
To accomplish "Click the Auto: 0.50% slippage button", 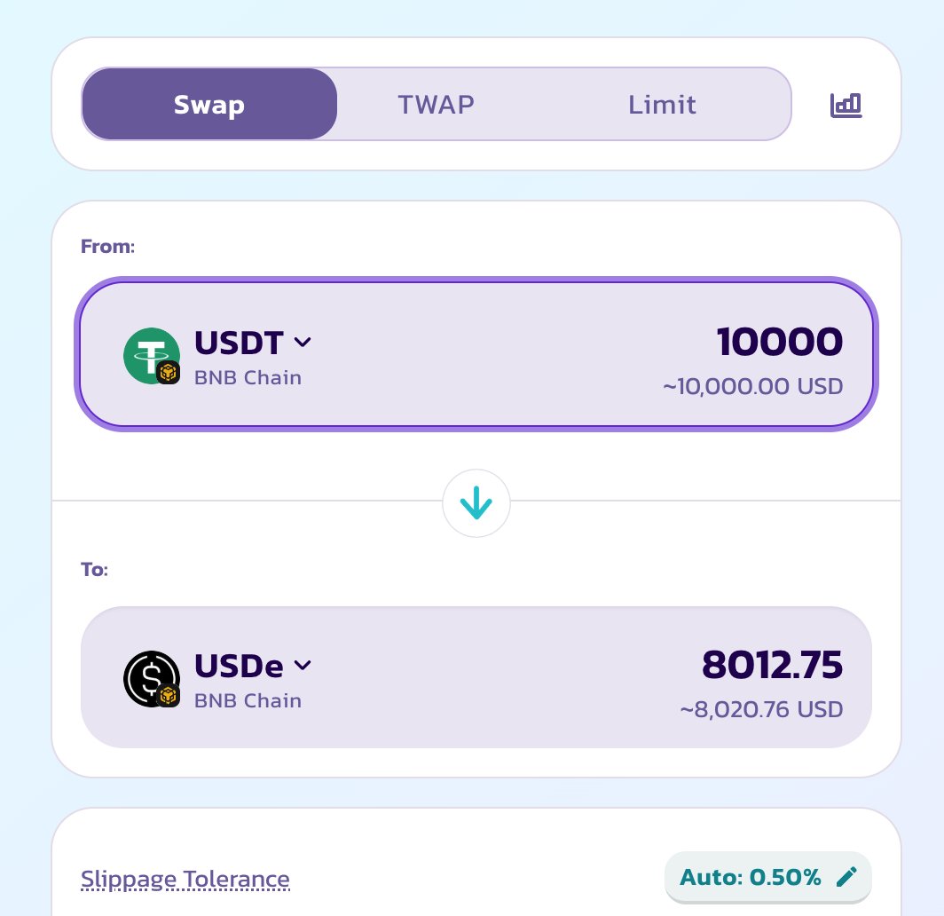I will 767,877.
